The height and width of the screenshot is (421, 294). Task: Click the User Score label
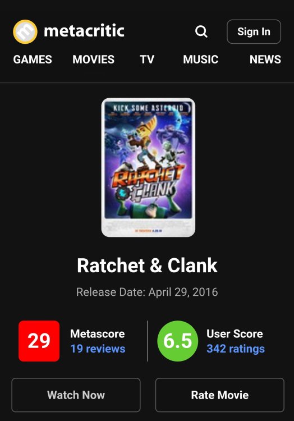(x=235, y=334)
